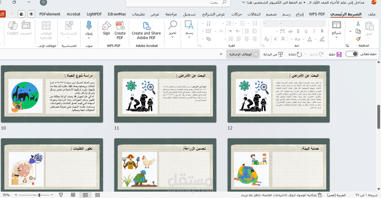Image resolution: width=381 pixels, height=198 pixels.
Task: Select slide 12 thumbnail
Action: (279, 94)
